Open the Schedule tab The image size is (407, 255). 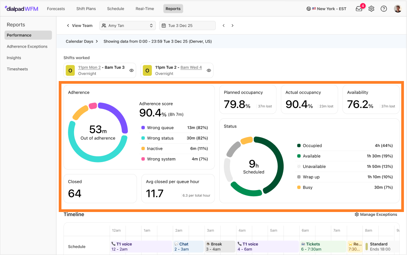(x=116, y=8)
